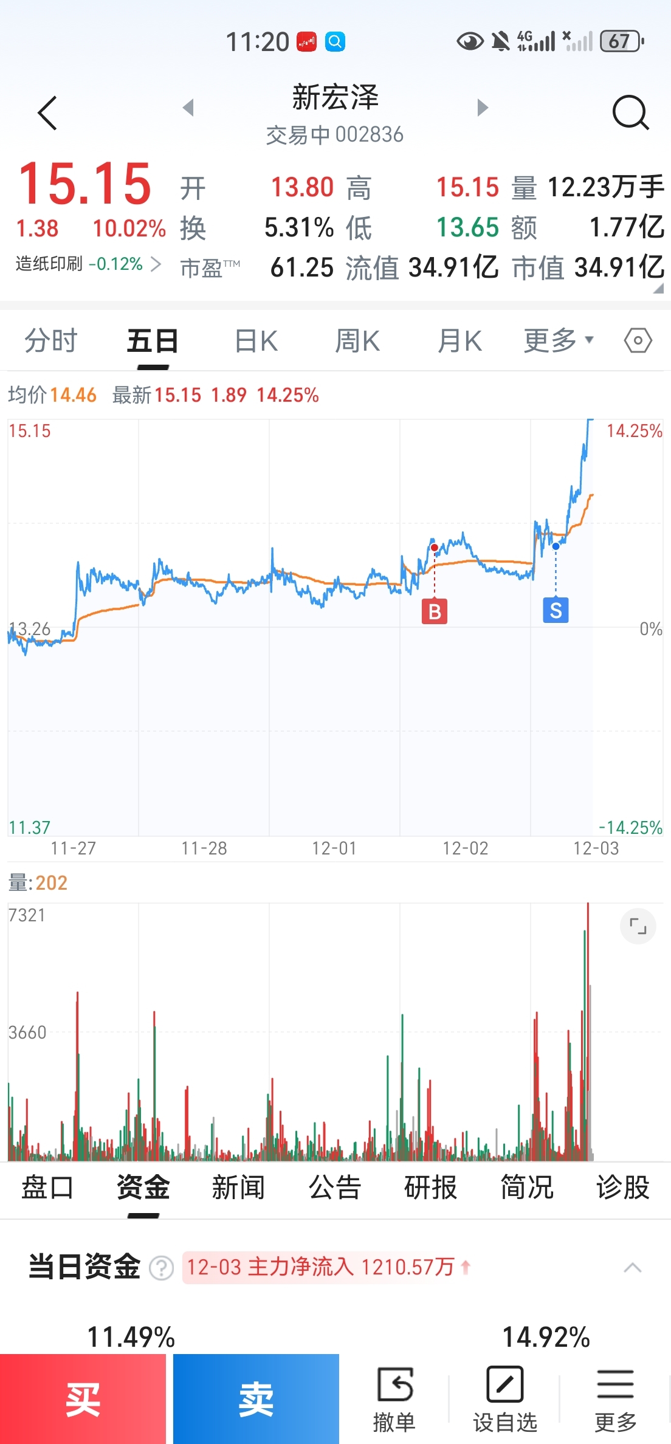
Task: Tap the 当日资金 help question mark
Action: point(162,1268)
